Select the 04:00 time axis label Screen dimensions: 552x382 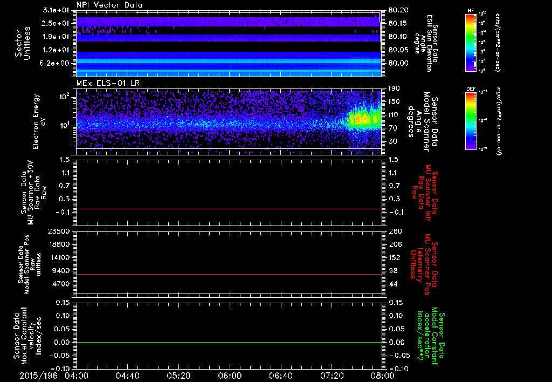click(x=77, y=375)
